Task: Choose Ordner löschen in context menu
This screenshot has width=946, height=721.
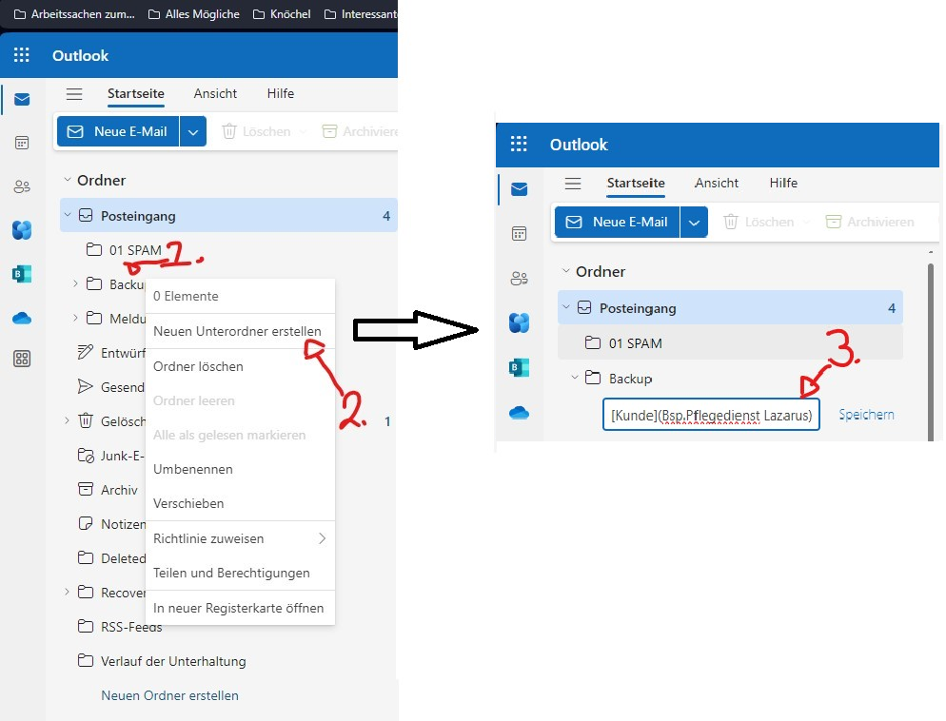Action: click(198, 366)
